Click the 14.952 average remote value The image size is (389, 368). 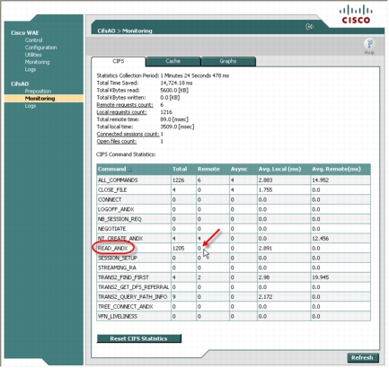[320, 180]
